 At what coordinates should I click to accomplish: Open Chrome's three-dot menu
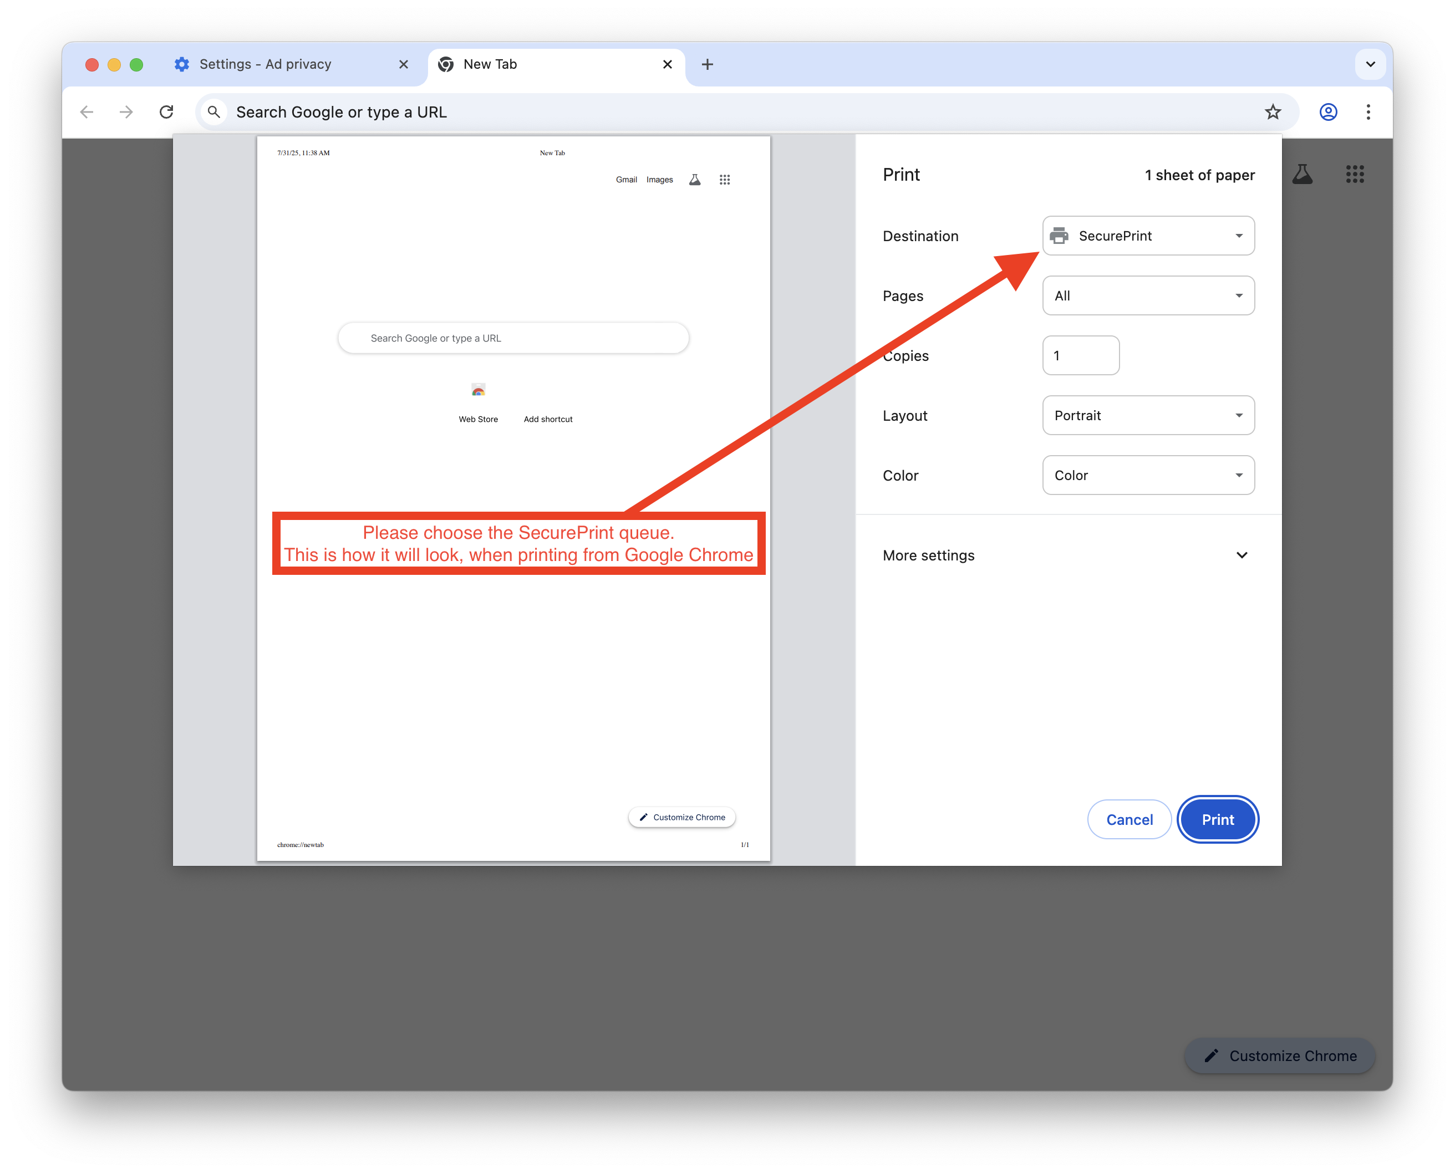(1368, 112)
